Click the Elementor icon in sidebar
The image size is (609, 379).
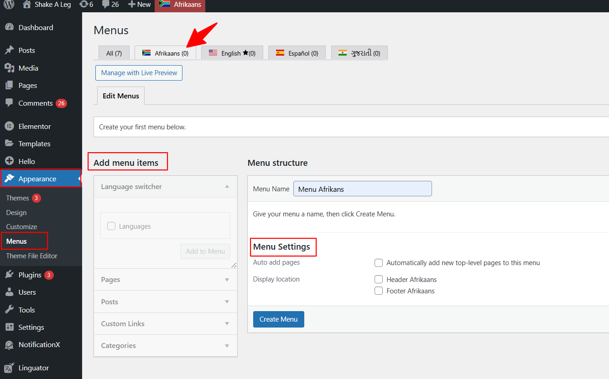pos(9,126)
